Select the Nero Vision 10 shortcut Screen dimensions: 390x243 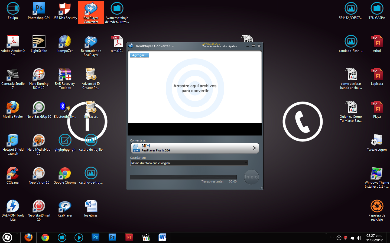pyautogui.click(x=39, y=176)
